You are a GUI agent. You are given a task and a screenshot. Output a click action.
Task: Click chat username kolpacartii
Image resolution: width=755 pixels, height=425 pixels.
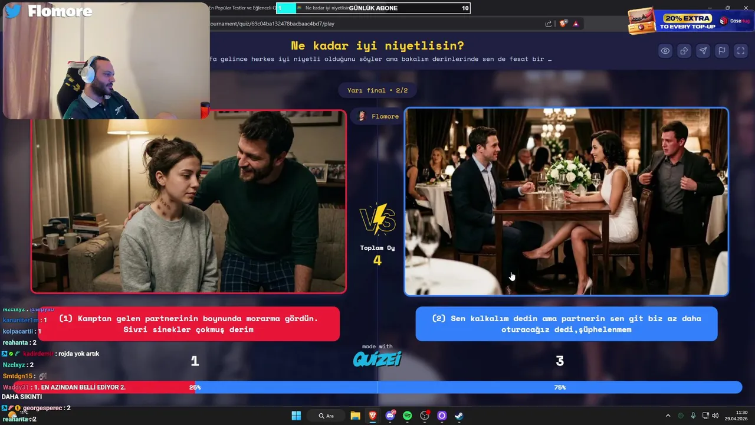18,331
